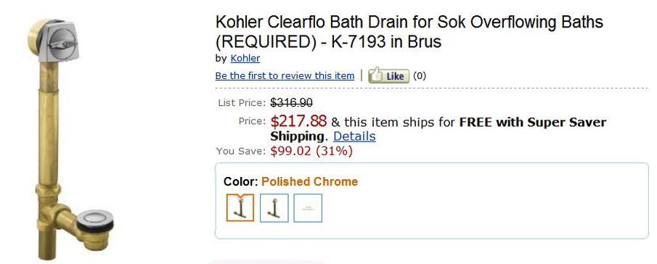
Task: Click the struck-through list price $316.90
Action: click(x=292, y=102)
